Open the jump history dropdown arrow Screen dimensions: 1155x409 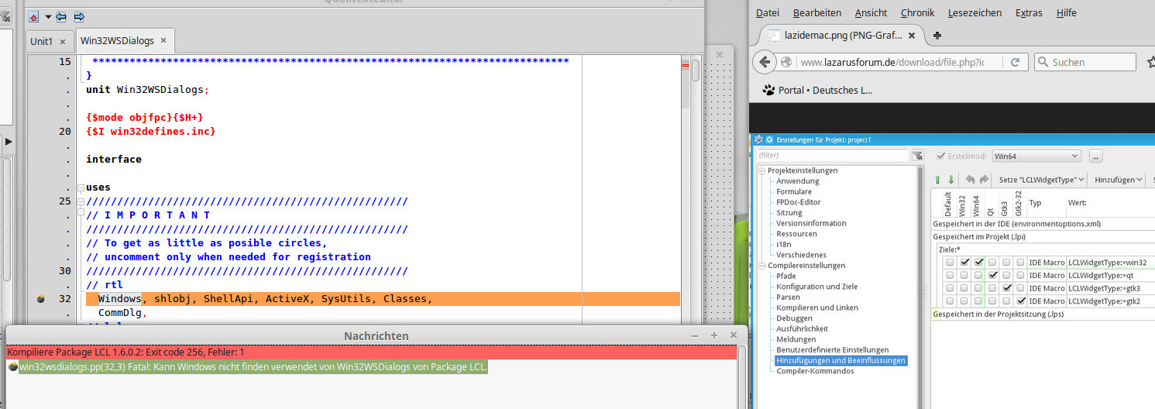pos(48,16)
